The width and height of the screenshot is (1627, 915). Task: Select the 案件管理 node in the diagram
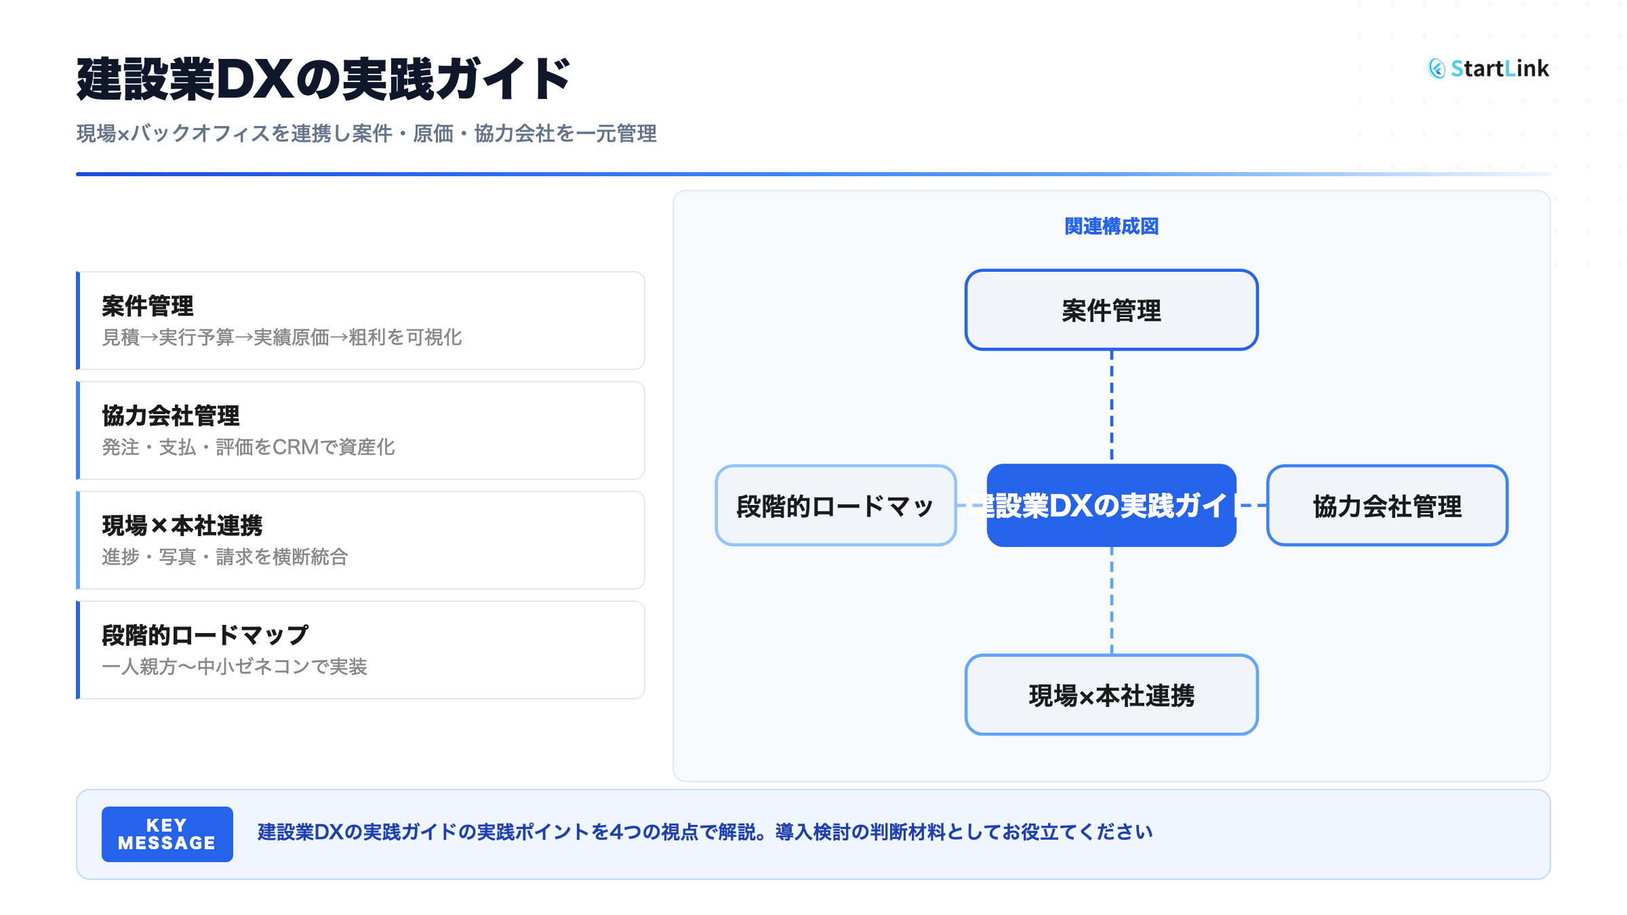click(1111, 310)
